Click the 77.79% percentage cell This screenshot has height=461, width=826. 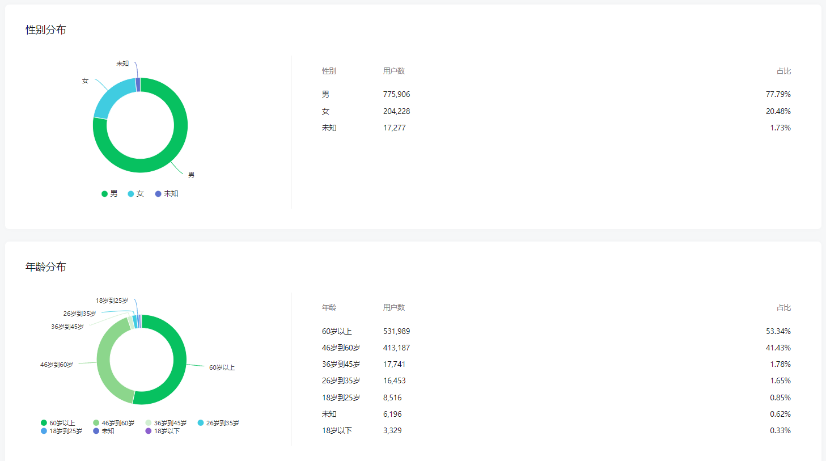pos(778,94)
